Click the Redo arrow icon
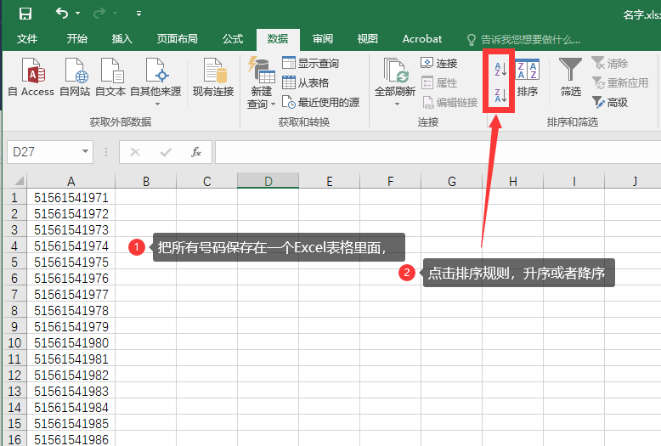This screenshot has width=661, height=446. click(99, 14)
